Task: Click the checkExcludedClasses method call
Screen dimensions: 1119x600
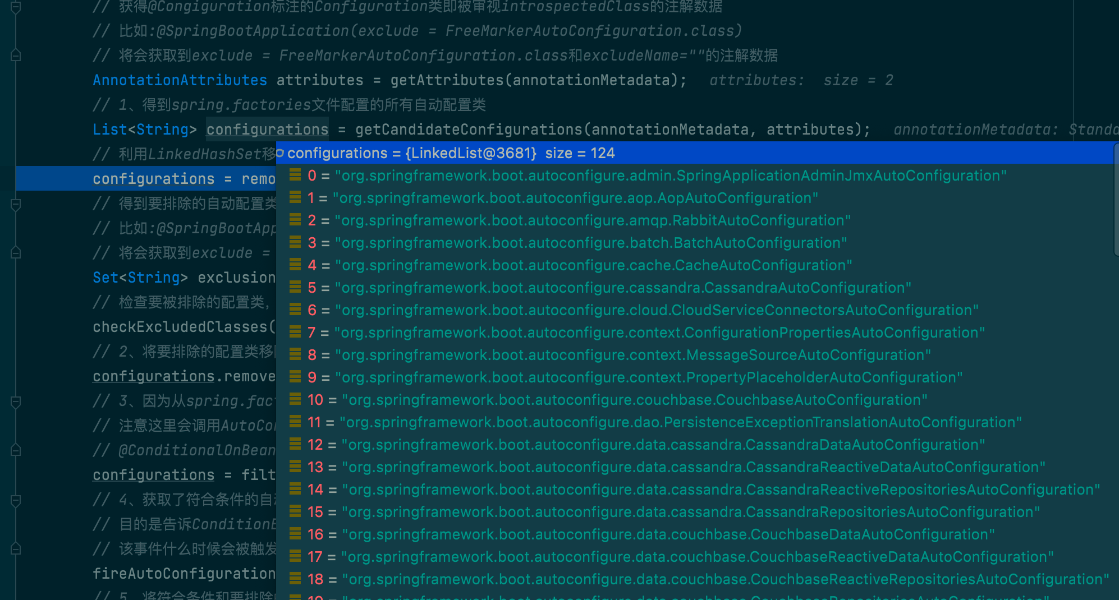Action: [184, 327]
